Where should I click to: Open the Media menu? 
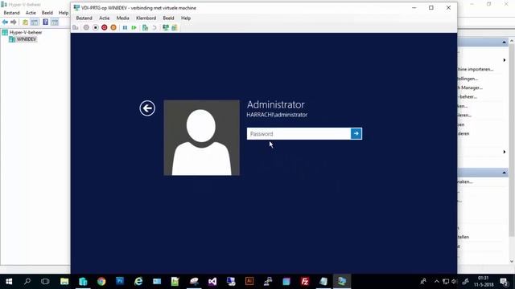tap(122, 18)
